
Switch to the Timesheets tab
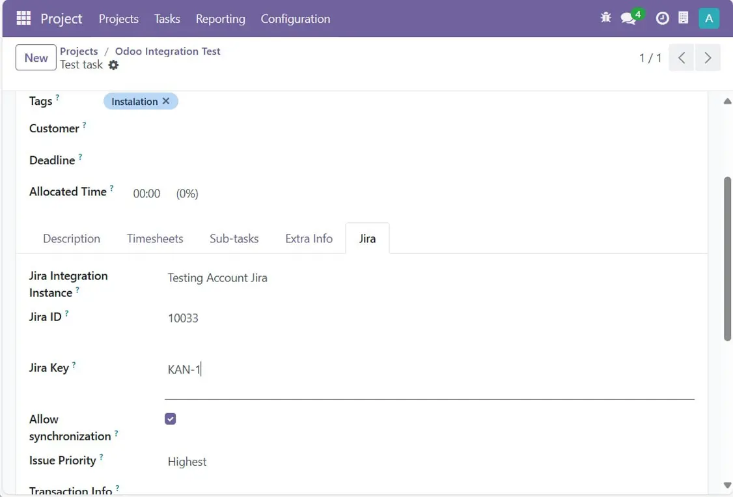(155, 238)
